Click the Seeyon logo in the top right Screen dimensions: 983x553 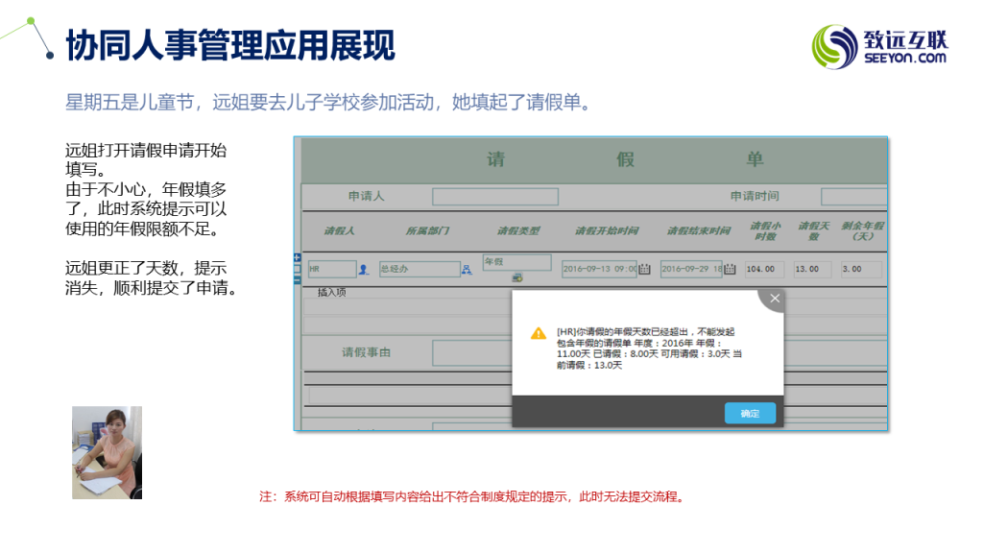click(x=880, y=46)
